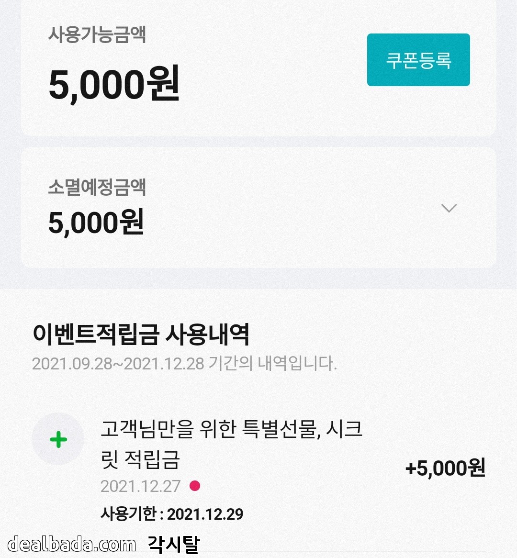Click the 사용내역 word in heading

[x=207, y=334]
